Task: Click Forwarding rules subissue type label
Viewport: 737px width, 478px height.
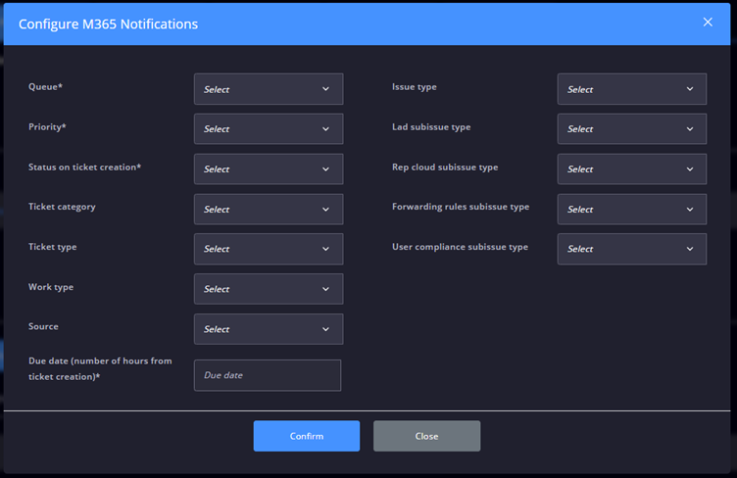Action: click(x=461, y=207)
